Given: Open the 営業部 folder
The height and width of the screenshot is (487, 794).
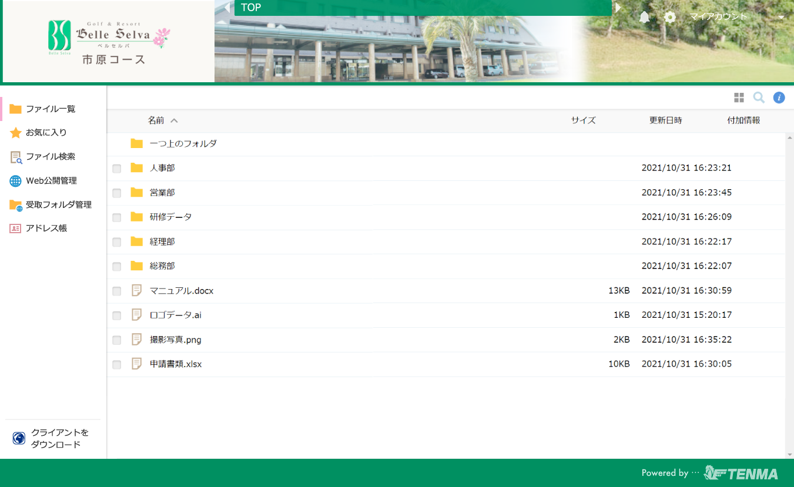Looking at the screenshot, I should coord(162,193).
